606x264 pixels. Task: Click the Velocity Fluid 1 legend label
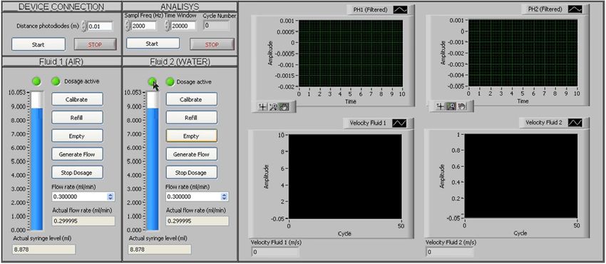[x=368, y=123]
